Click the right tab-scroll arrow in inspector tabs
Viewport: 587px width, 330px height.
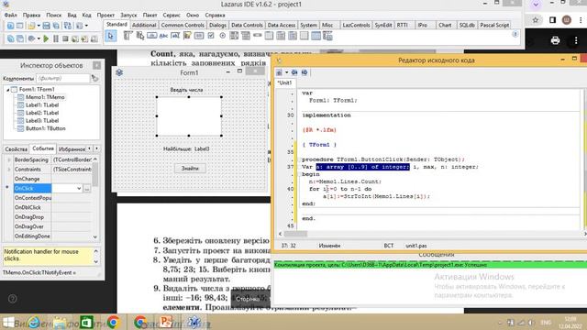96,148
